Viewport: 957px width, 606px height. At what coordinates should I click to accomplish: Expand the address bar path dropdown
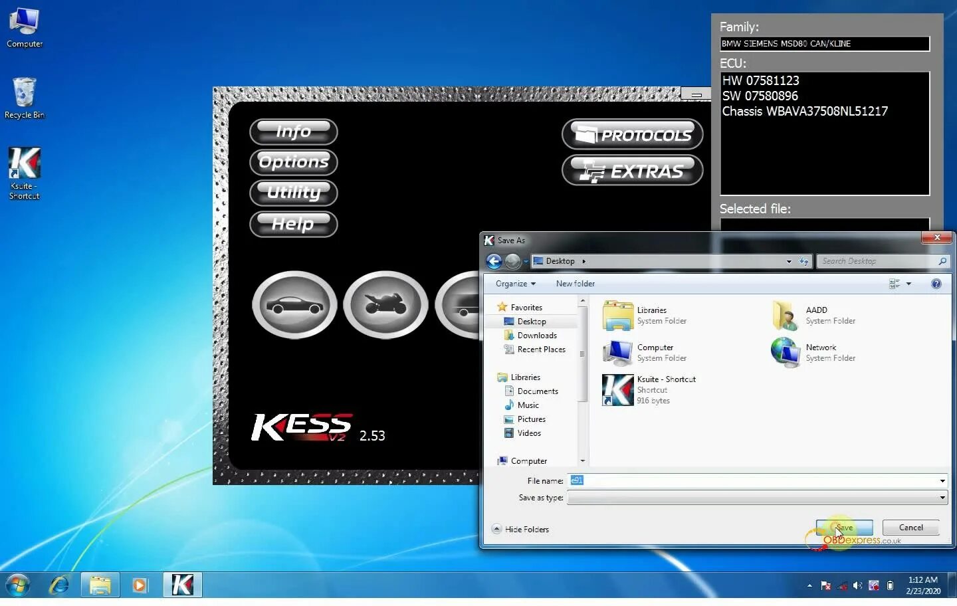tap(789, 262)
